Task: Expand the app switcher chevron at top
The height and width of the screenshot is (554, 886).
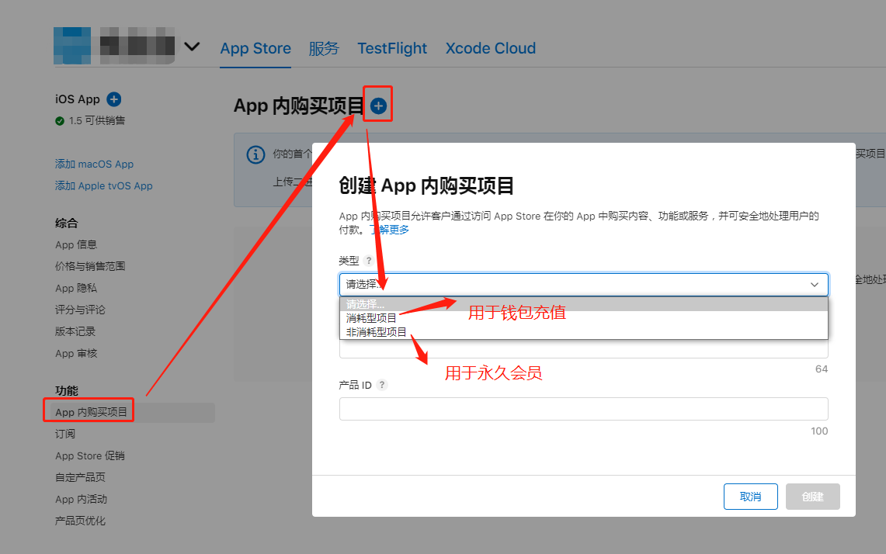Action: tap(192, 47)
